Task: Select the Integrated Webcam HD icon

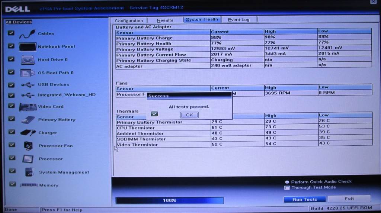Action: (28, 95)
